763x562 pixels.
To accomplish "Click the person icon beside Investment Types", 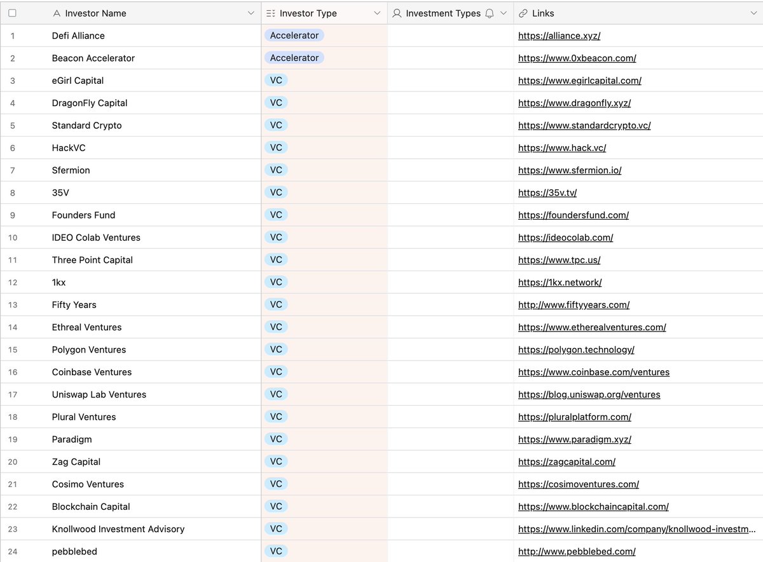I will pos(397,13).
